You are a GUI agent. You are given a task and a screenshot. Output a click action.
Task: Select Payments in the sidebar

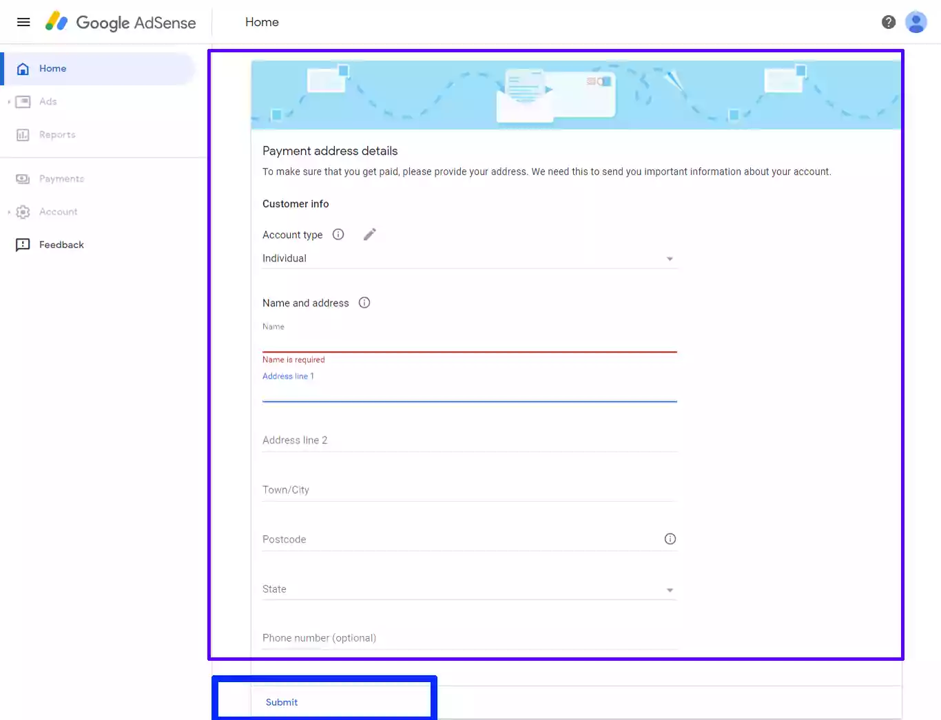pyautogui.click(x=61, y=178)
